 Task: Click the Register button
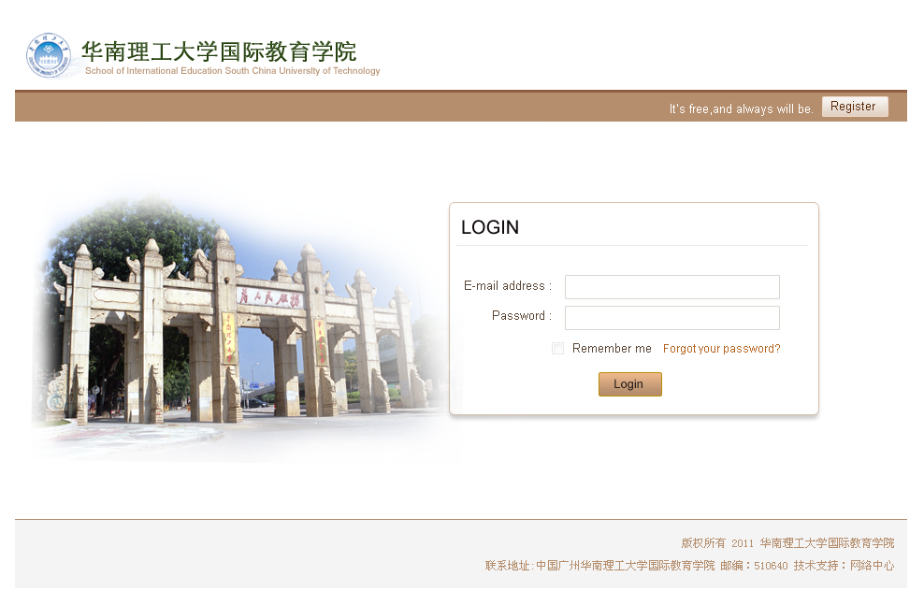[855, 107]
